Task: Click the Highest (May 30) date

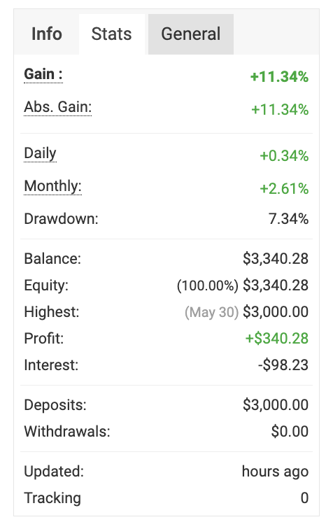Action: 212,312
